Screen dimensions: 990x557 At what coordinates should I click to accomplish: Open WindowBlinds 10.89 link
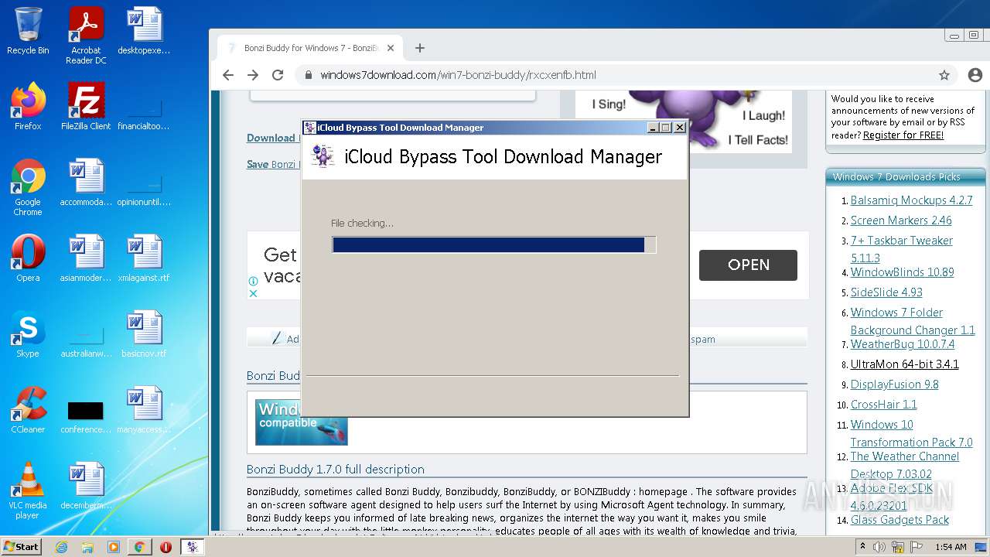coord(902,272)
